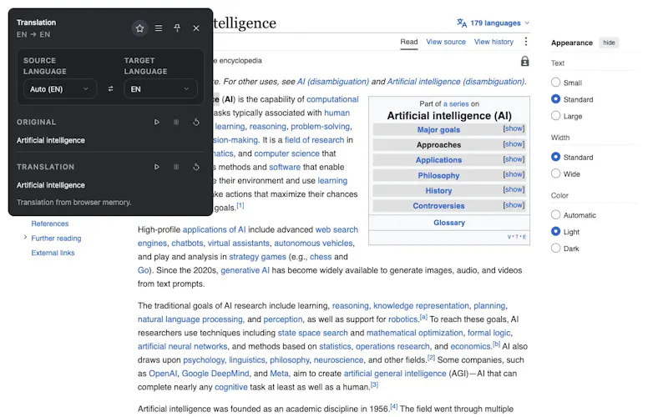Open the Glossary link in AI infobox
This screenshot has width=668, height=417.
(x=449, y=223)
